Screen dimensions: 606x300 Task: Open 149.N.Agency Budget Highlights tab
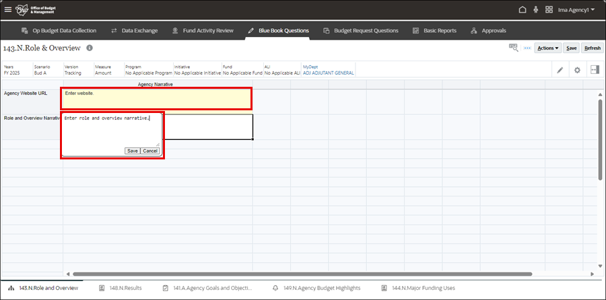316,288
